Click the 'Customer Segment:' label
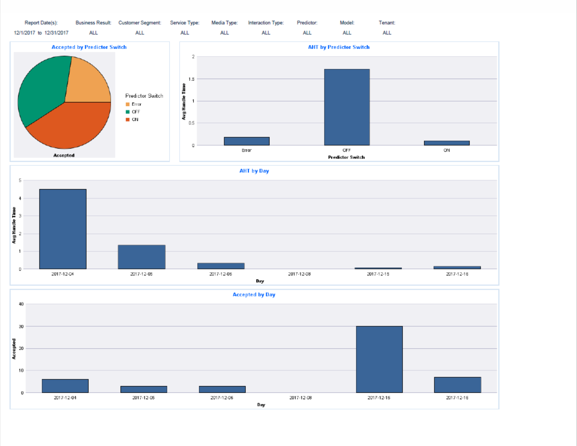Image resolution: width=577 pixels, height=446 pixels. coord(140,23)
